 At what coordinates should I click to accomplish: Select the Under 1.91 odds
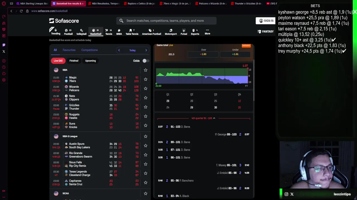[235, 54]
